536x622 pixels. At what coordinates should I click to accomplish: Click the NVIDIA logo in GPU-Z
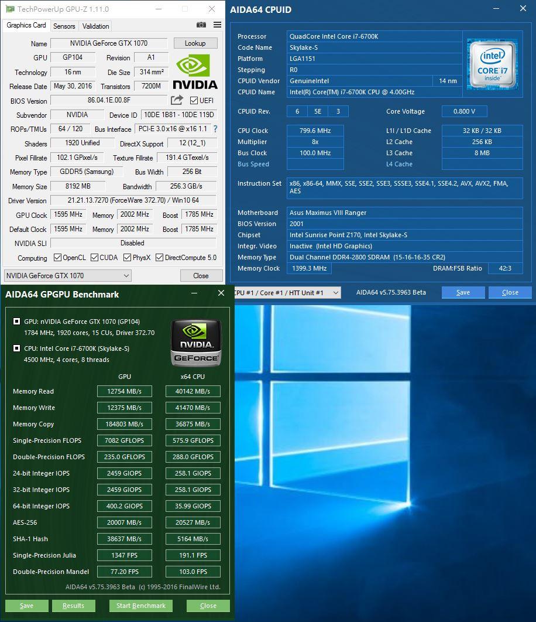click(195, 73)
